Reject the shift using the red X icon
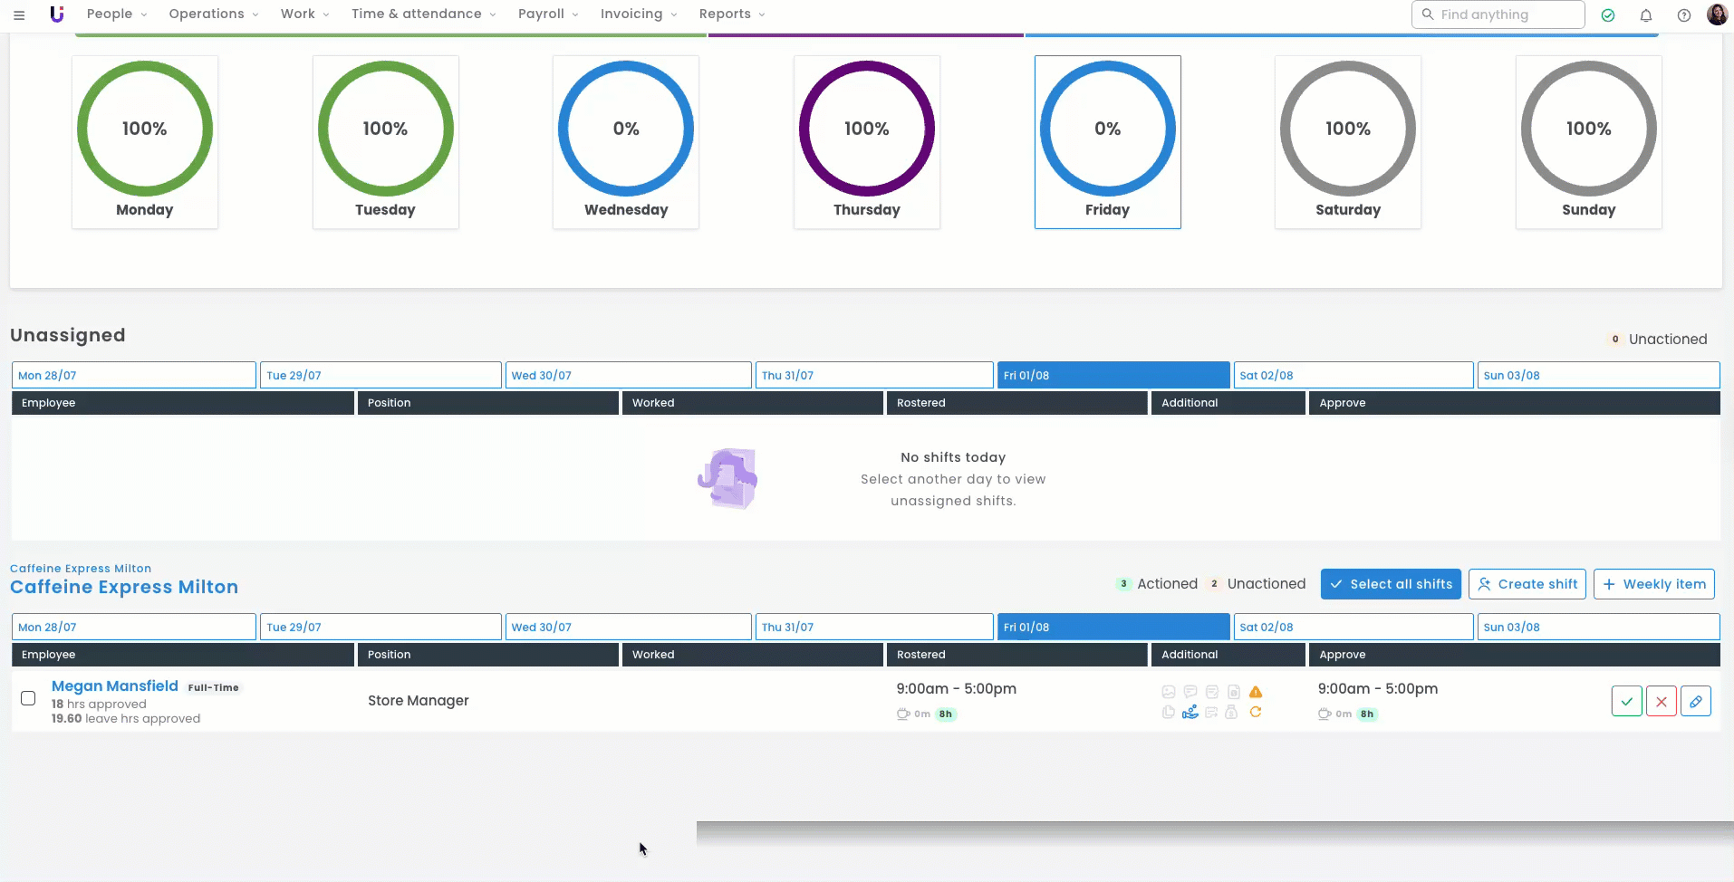This screenshot has height=882, width=1734. click(1661, 701)
